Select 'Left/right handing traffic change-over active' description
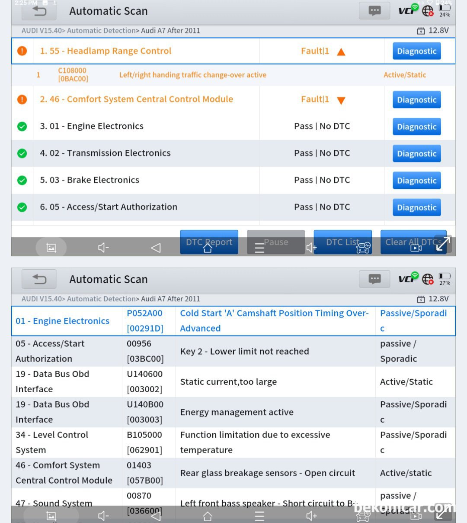This screenshot has height=523, width=467. 193,75
